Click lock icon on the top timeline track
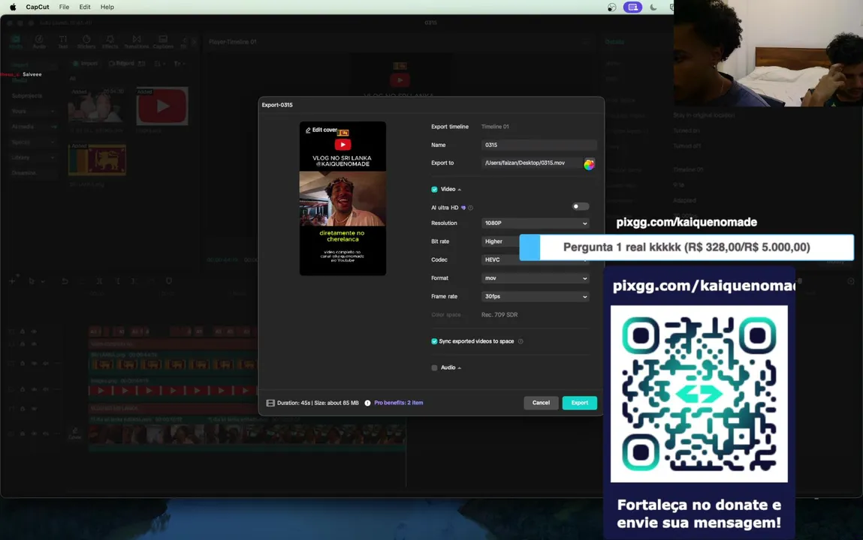Image resolution: width=863 pixels, height=540 pixels. [x=23, y=331]
